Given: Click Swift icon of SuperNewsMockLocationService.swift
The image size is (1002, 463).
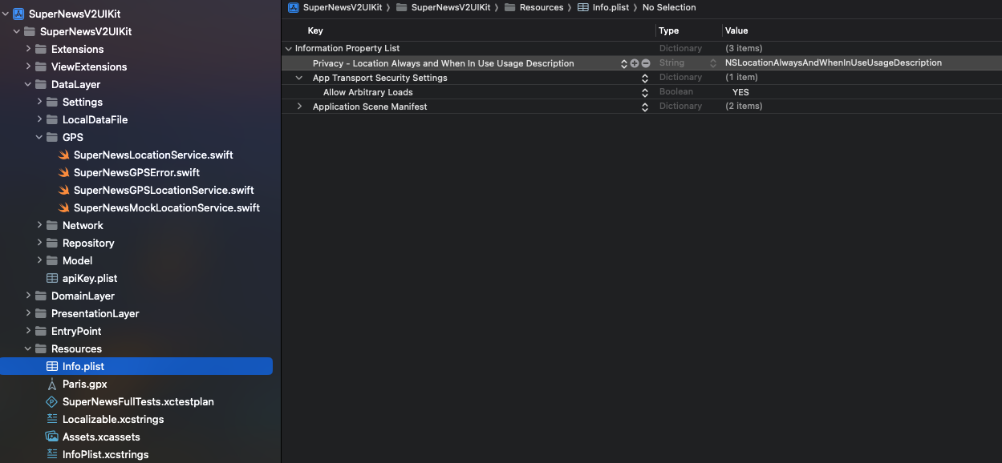Looking at the screenshot, I should 63,207.
